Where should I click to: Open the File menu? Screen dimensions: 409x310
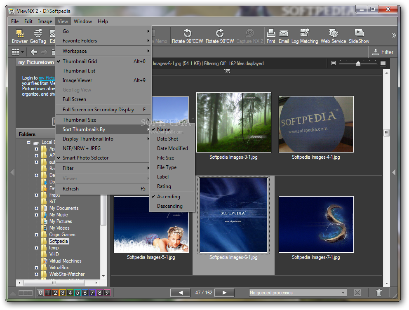15,21
